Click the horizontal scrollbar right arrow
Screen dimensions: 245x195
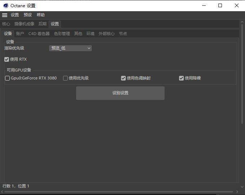(237, 192)
